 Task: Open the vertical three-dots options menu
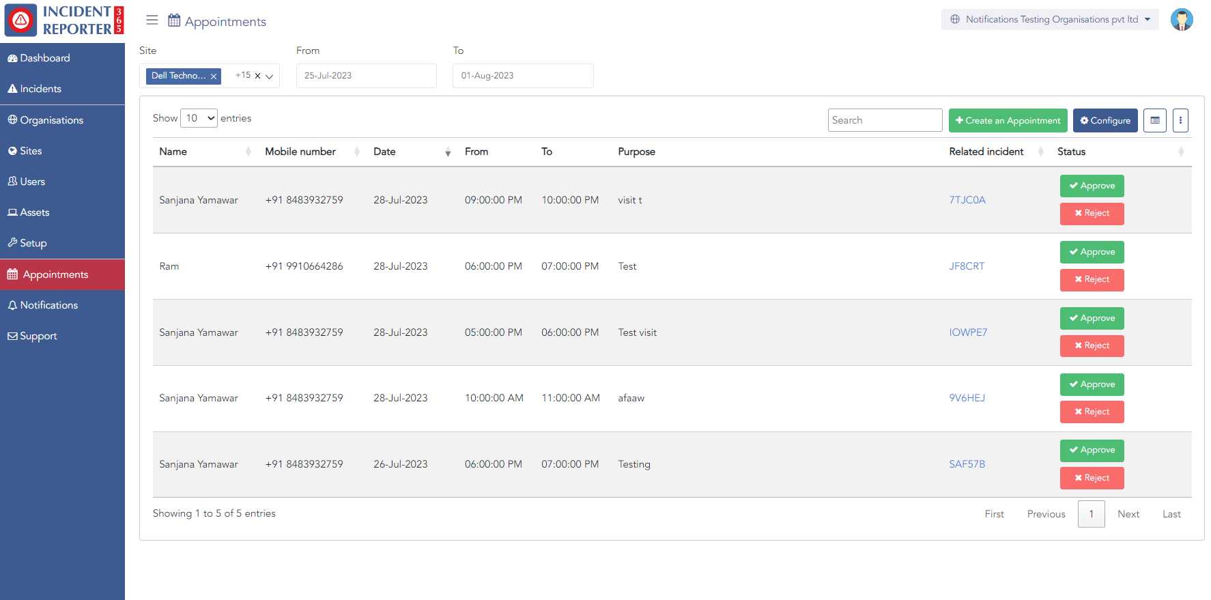[1180, 120]
